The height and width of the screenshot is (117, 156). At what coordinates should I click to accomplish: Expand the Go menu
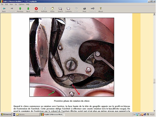[x=16, y=4]
